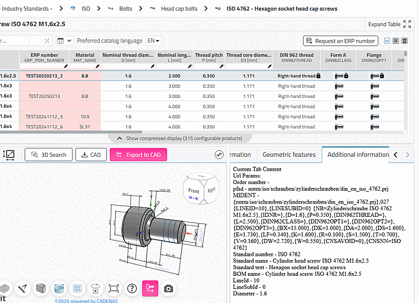Take a snapshot with the camera icon
Image resolution: width=418 pixels, height=303 pixels.
pos(168,289)
